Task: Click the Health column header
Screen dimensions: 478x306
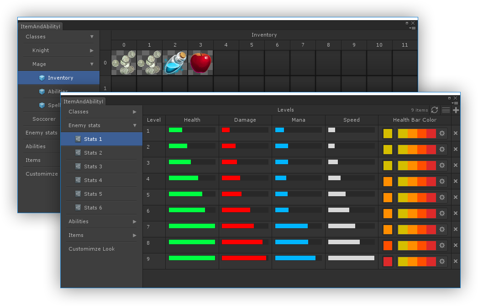Action: pyautogui.click(x=192, y=120)
